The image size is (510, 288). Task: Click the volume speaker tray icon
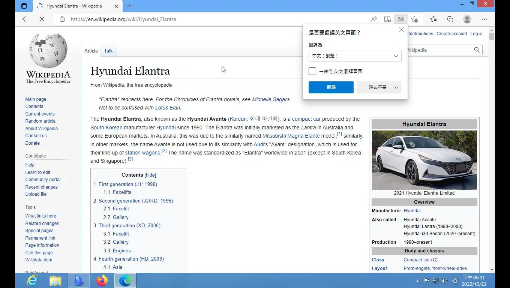pyautogui.click(x=445, y=281)
